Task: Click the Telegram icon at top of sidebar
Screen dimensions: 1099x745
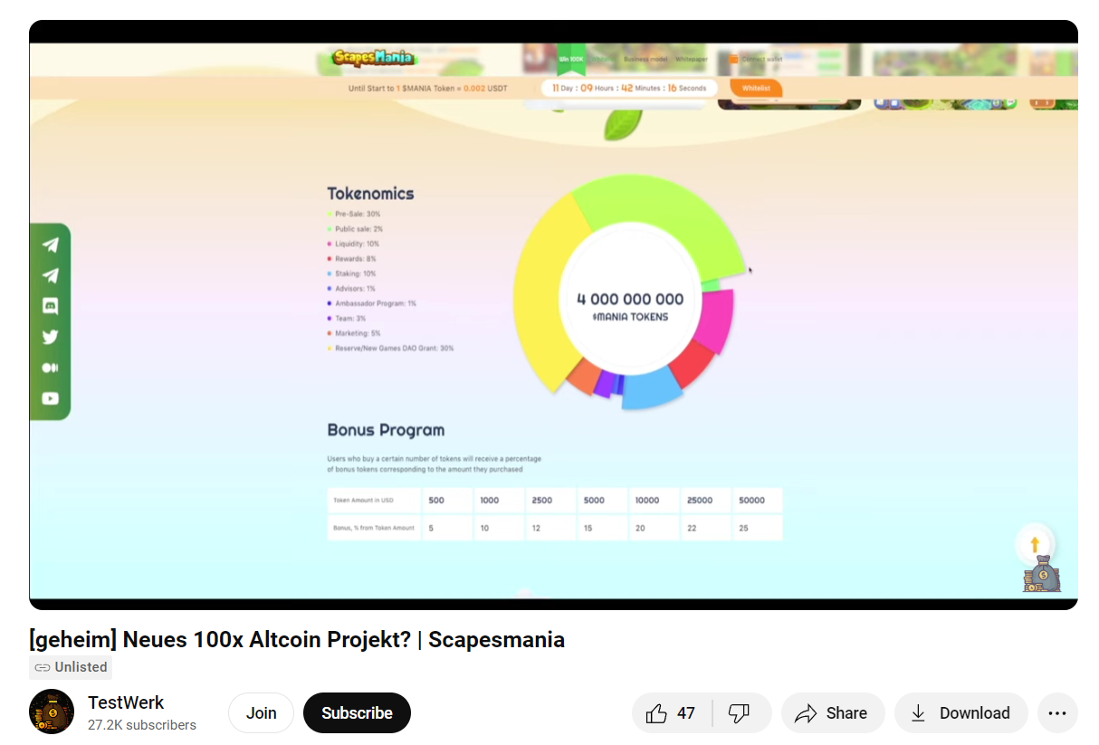Action: point(51,245)
